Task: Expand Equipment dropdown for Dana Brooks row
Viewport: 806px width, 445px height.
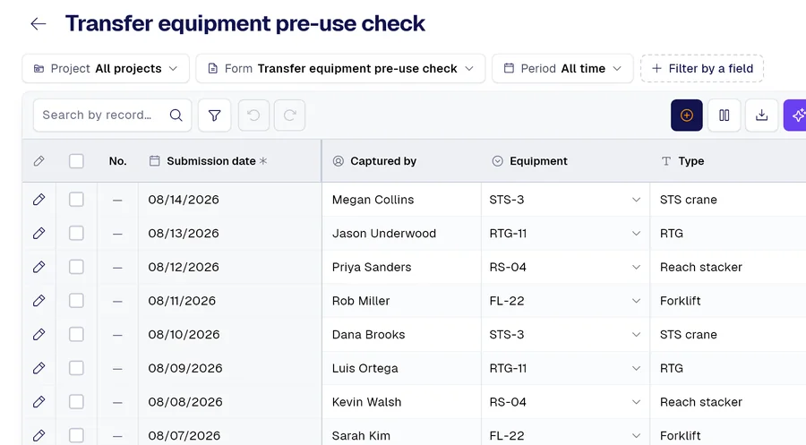Action: (636, 335)
